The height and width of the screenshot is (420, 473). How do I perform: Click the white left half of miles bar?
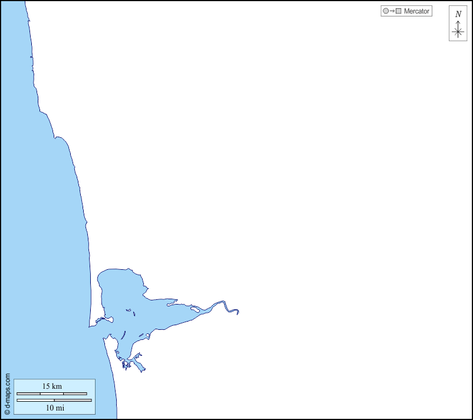pyautogui.click(x=35, y=400)
